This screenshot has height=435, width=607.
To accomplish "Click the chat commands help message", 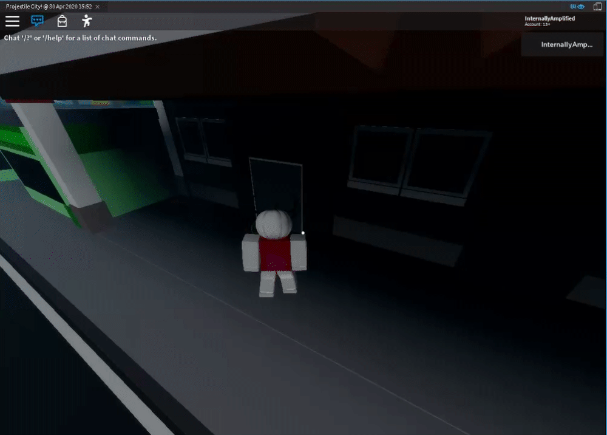I will tap(81, 38).
